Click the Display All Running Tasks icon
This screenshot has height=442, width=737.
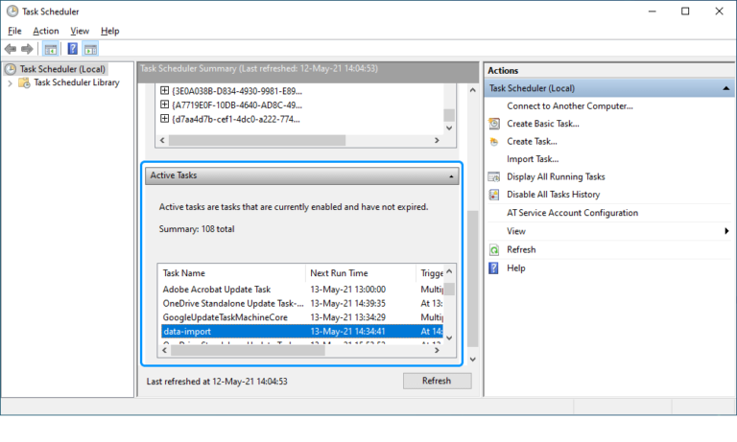tap(494, 176)
